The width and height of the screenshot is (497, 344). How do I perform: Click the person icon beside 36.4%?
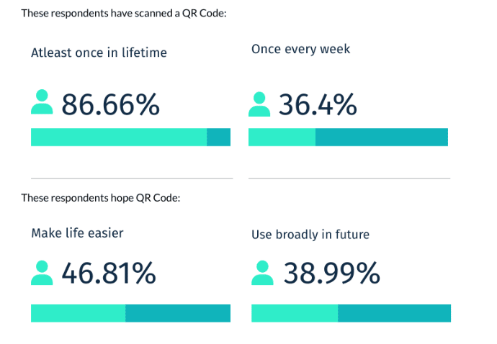(x=259, y=104)
